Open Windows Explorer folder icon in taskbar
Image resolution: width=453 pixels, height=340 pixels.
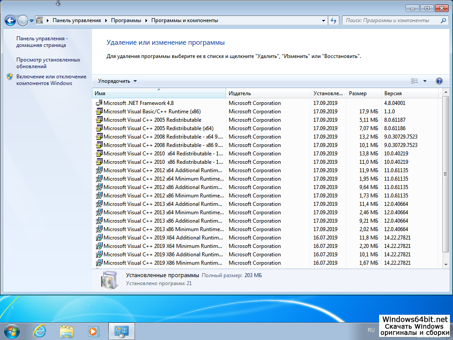point(67,331)
